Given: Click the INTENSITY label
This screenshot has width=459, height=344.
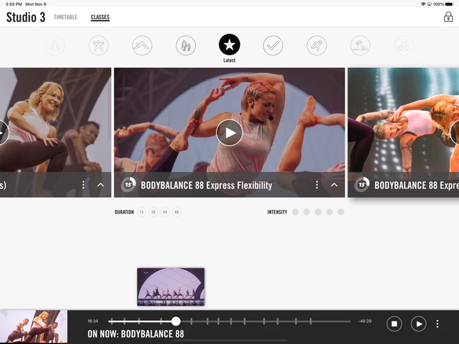Looking at the screenshot, I should pyautogui.click(x=277, y=212).
